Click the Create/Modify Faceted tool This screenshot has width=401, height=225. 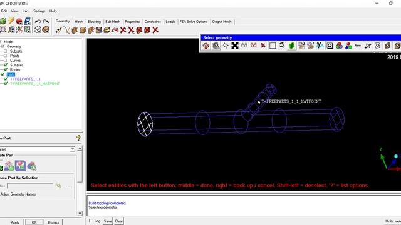pyautogui.click(x=91, y=31)
